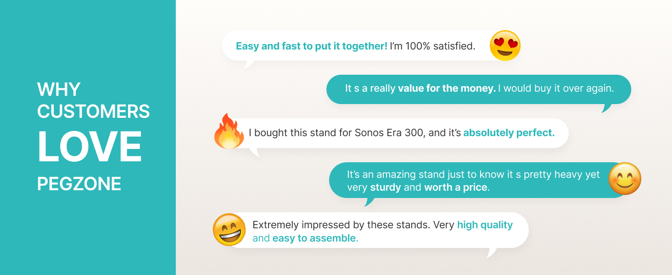Click the bold "value for the money." phrase
Viewport: 672px width, 275px height.
click(447, 88)
